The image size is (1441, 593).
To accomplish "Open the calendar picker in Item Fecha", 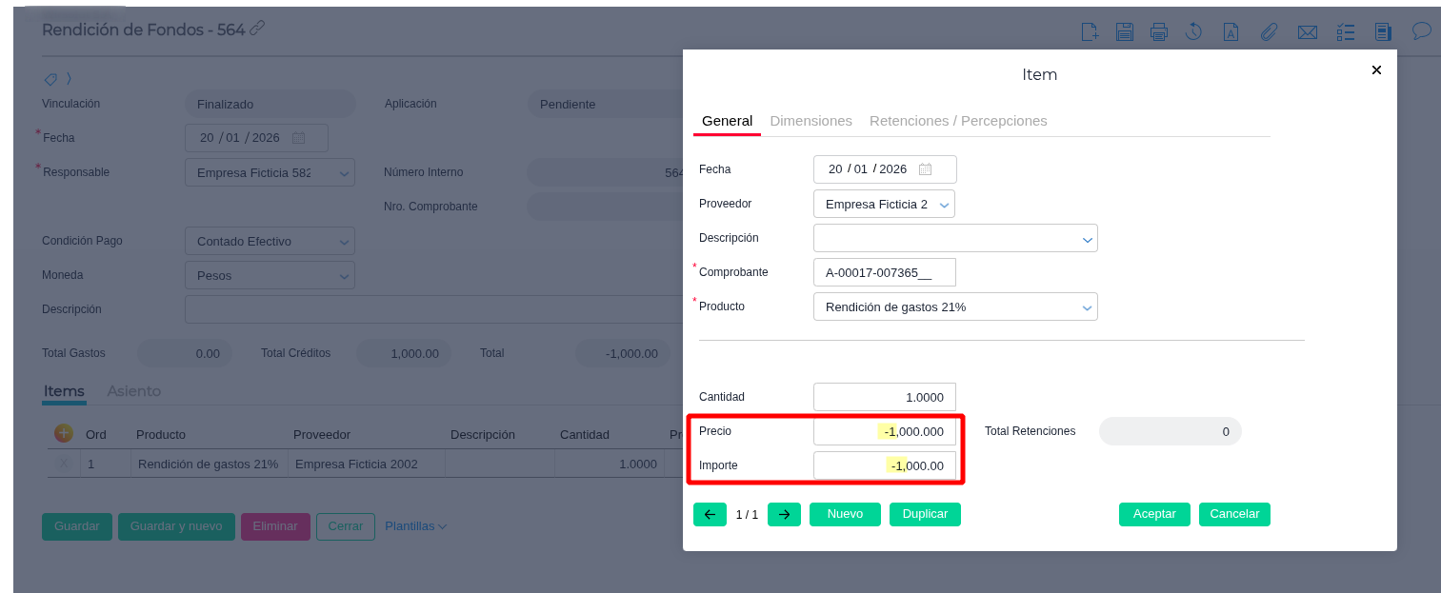I will 925,169.
